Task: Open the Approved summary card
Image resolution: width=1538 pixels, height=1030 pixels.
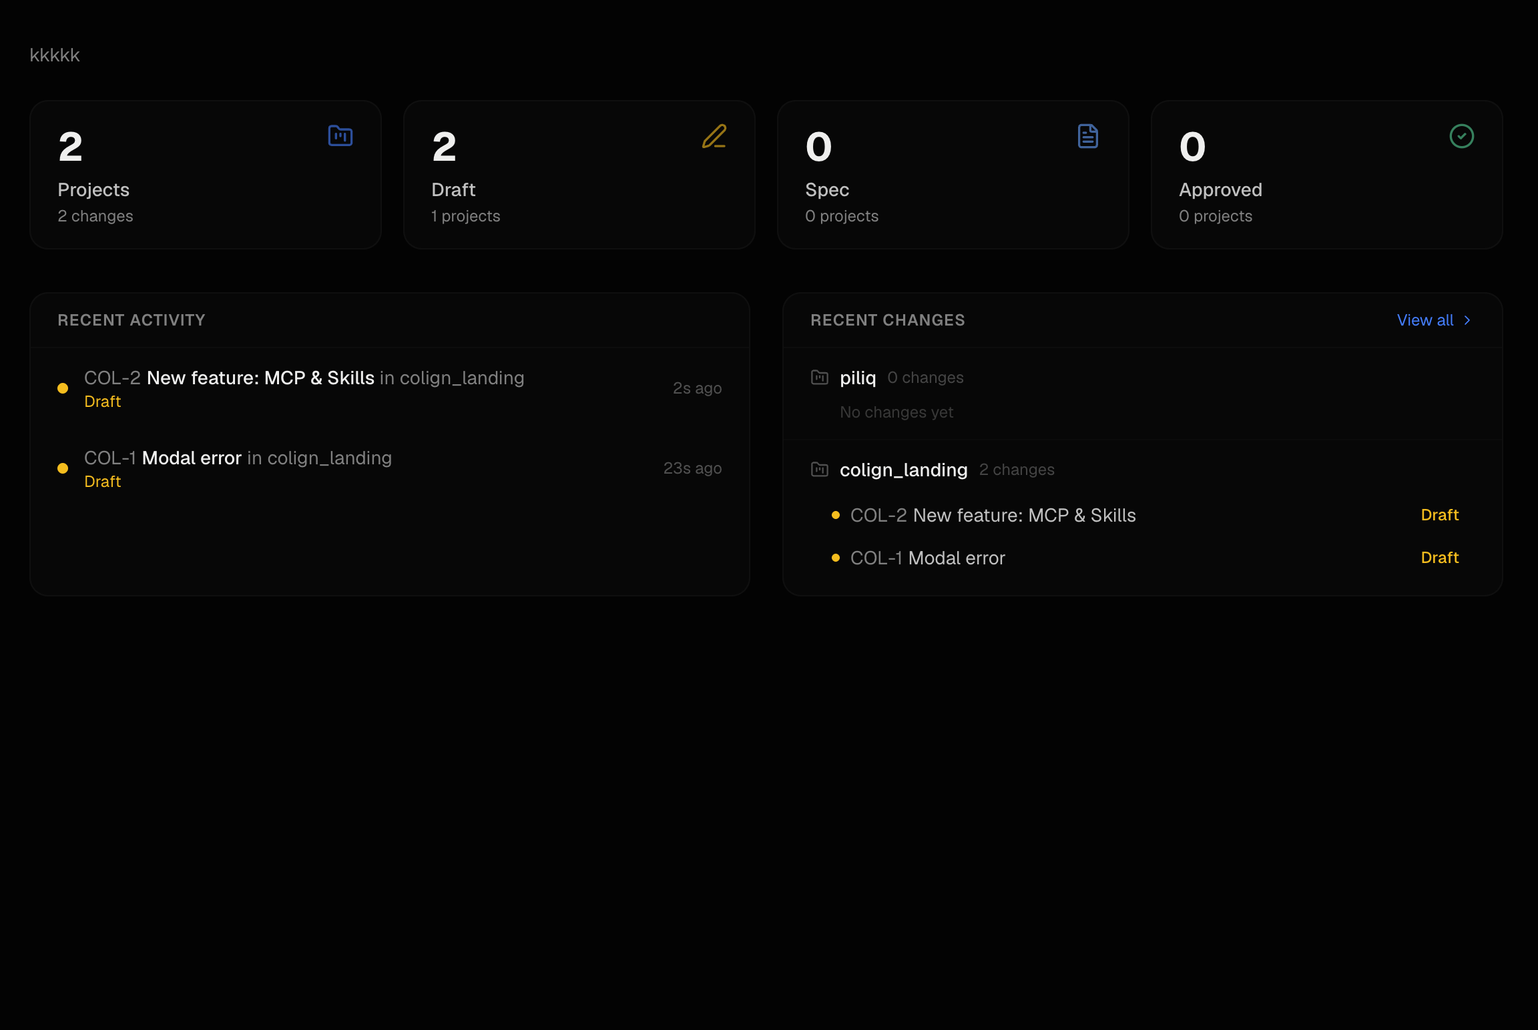Action: 1327,175
